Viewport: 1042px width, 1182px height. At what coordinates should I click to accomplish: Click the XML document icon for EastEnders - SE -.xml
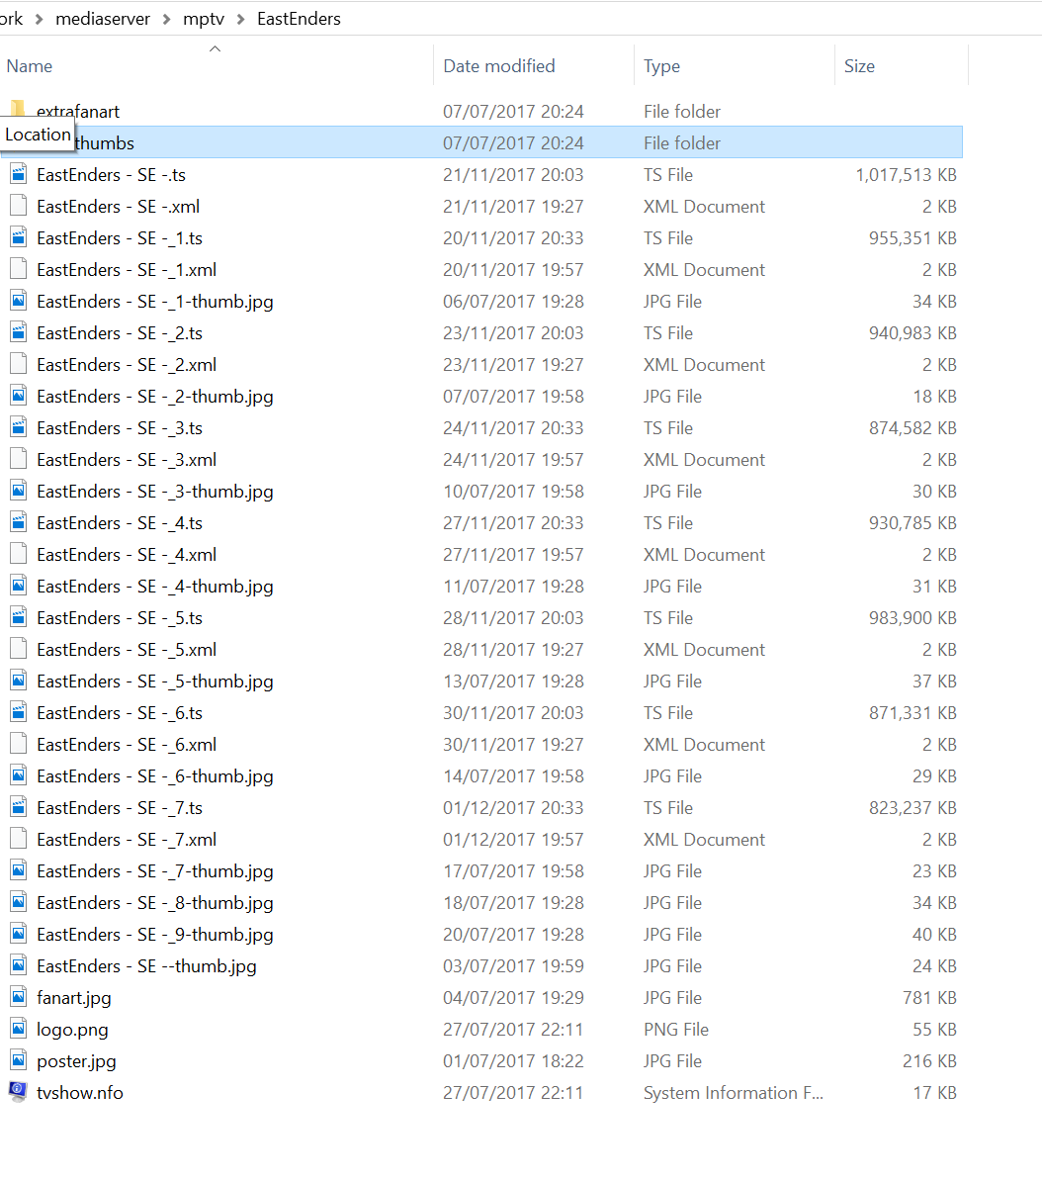19,206
